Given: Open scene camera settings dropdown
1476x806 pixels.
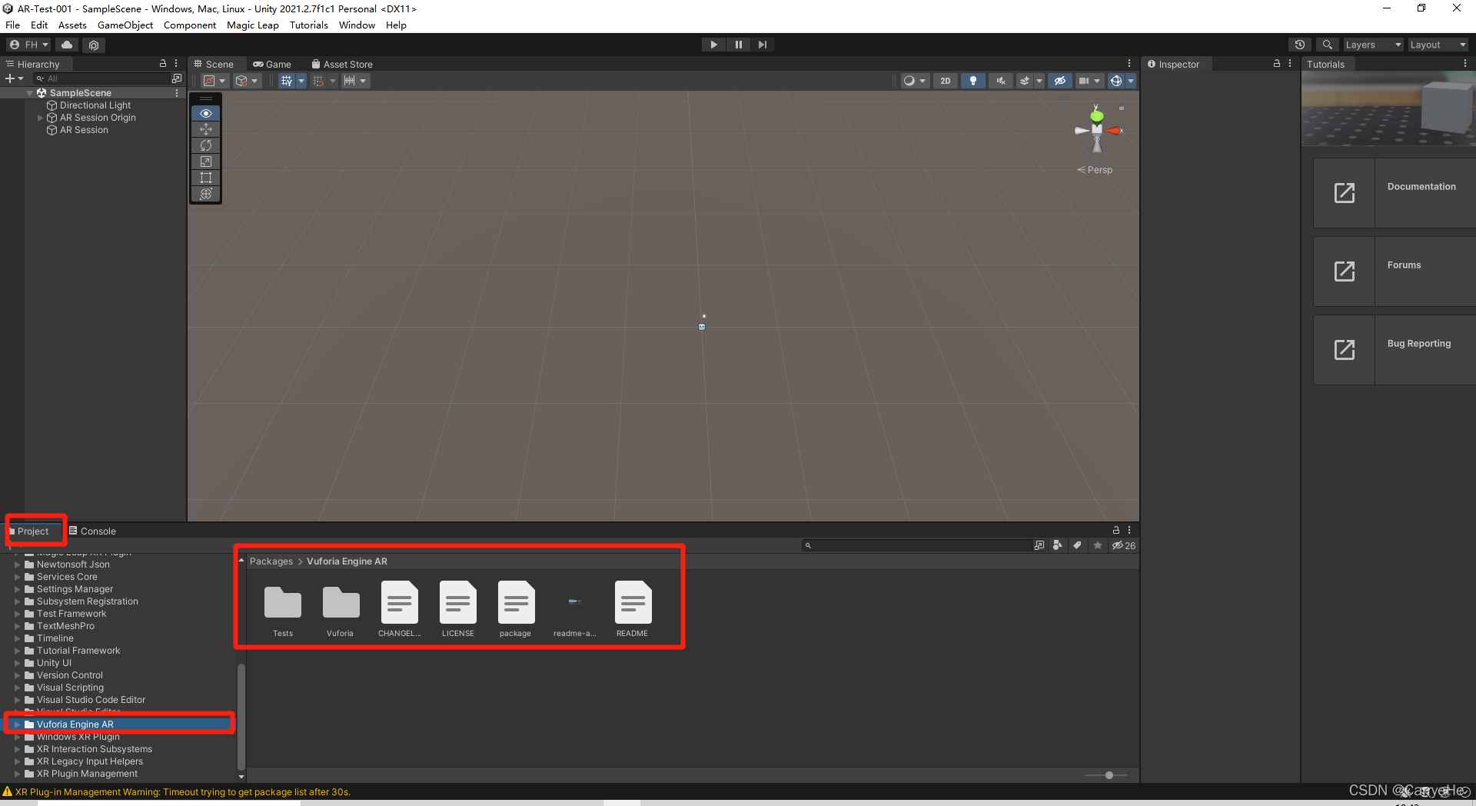Looking at the screenshot, I should 1090,81.
